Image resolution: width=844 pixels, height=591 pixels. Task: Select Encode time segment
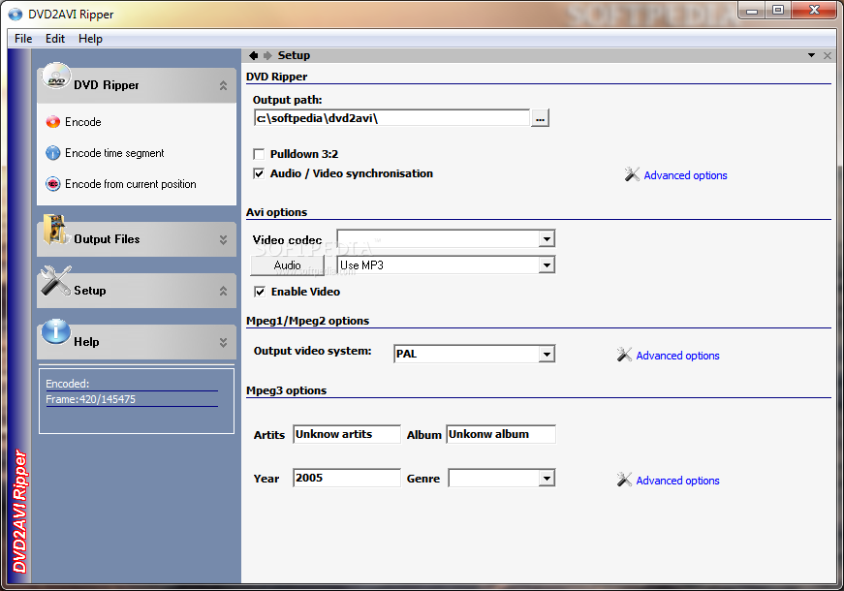tap(114, 153)
